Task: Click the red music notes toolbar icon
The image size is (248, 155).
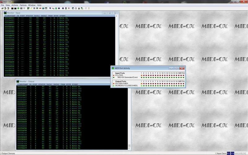Action: click(x=53, y=8)
